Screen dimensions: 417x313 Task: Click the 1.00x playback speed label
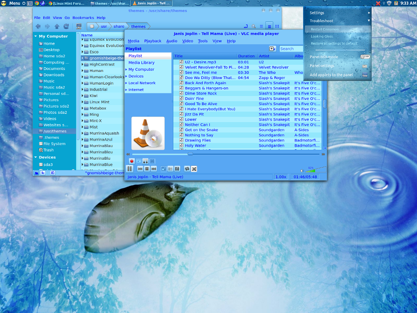(281, 177)
